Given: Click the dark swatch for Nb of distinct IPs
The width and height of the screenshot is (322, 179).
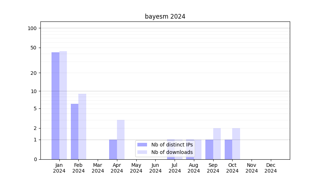Looking at the screenshot, I should click(x=142, y=145).
